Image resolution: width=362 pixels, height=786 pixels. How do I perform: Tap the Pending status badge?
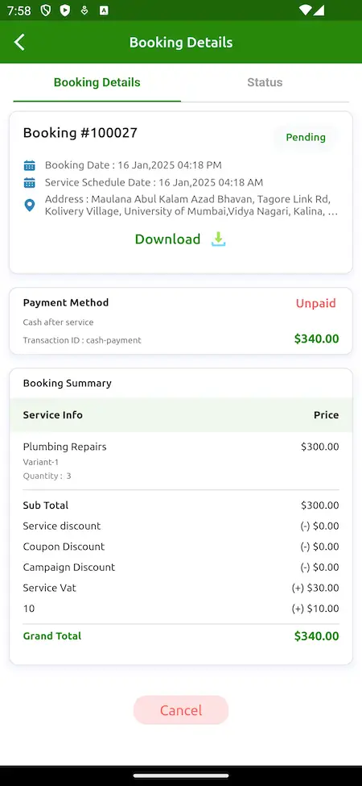[x=306, y=137]
